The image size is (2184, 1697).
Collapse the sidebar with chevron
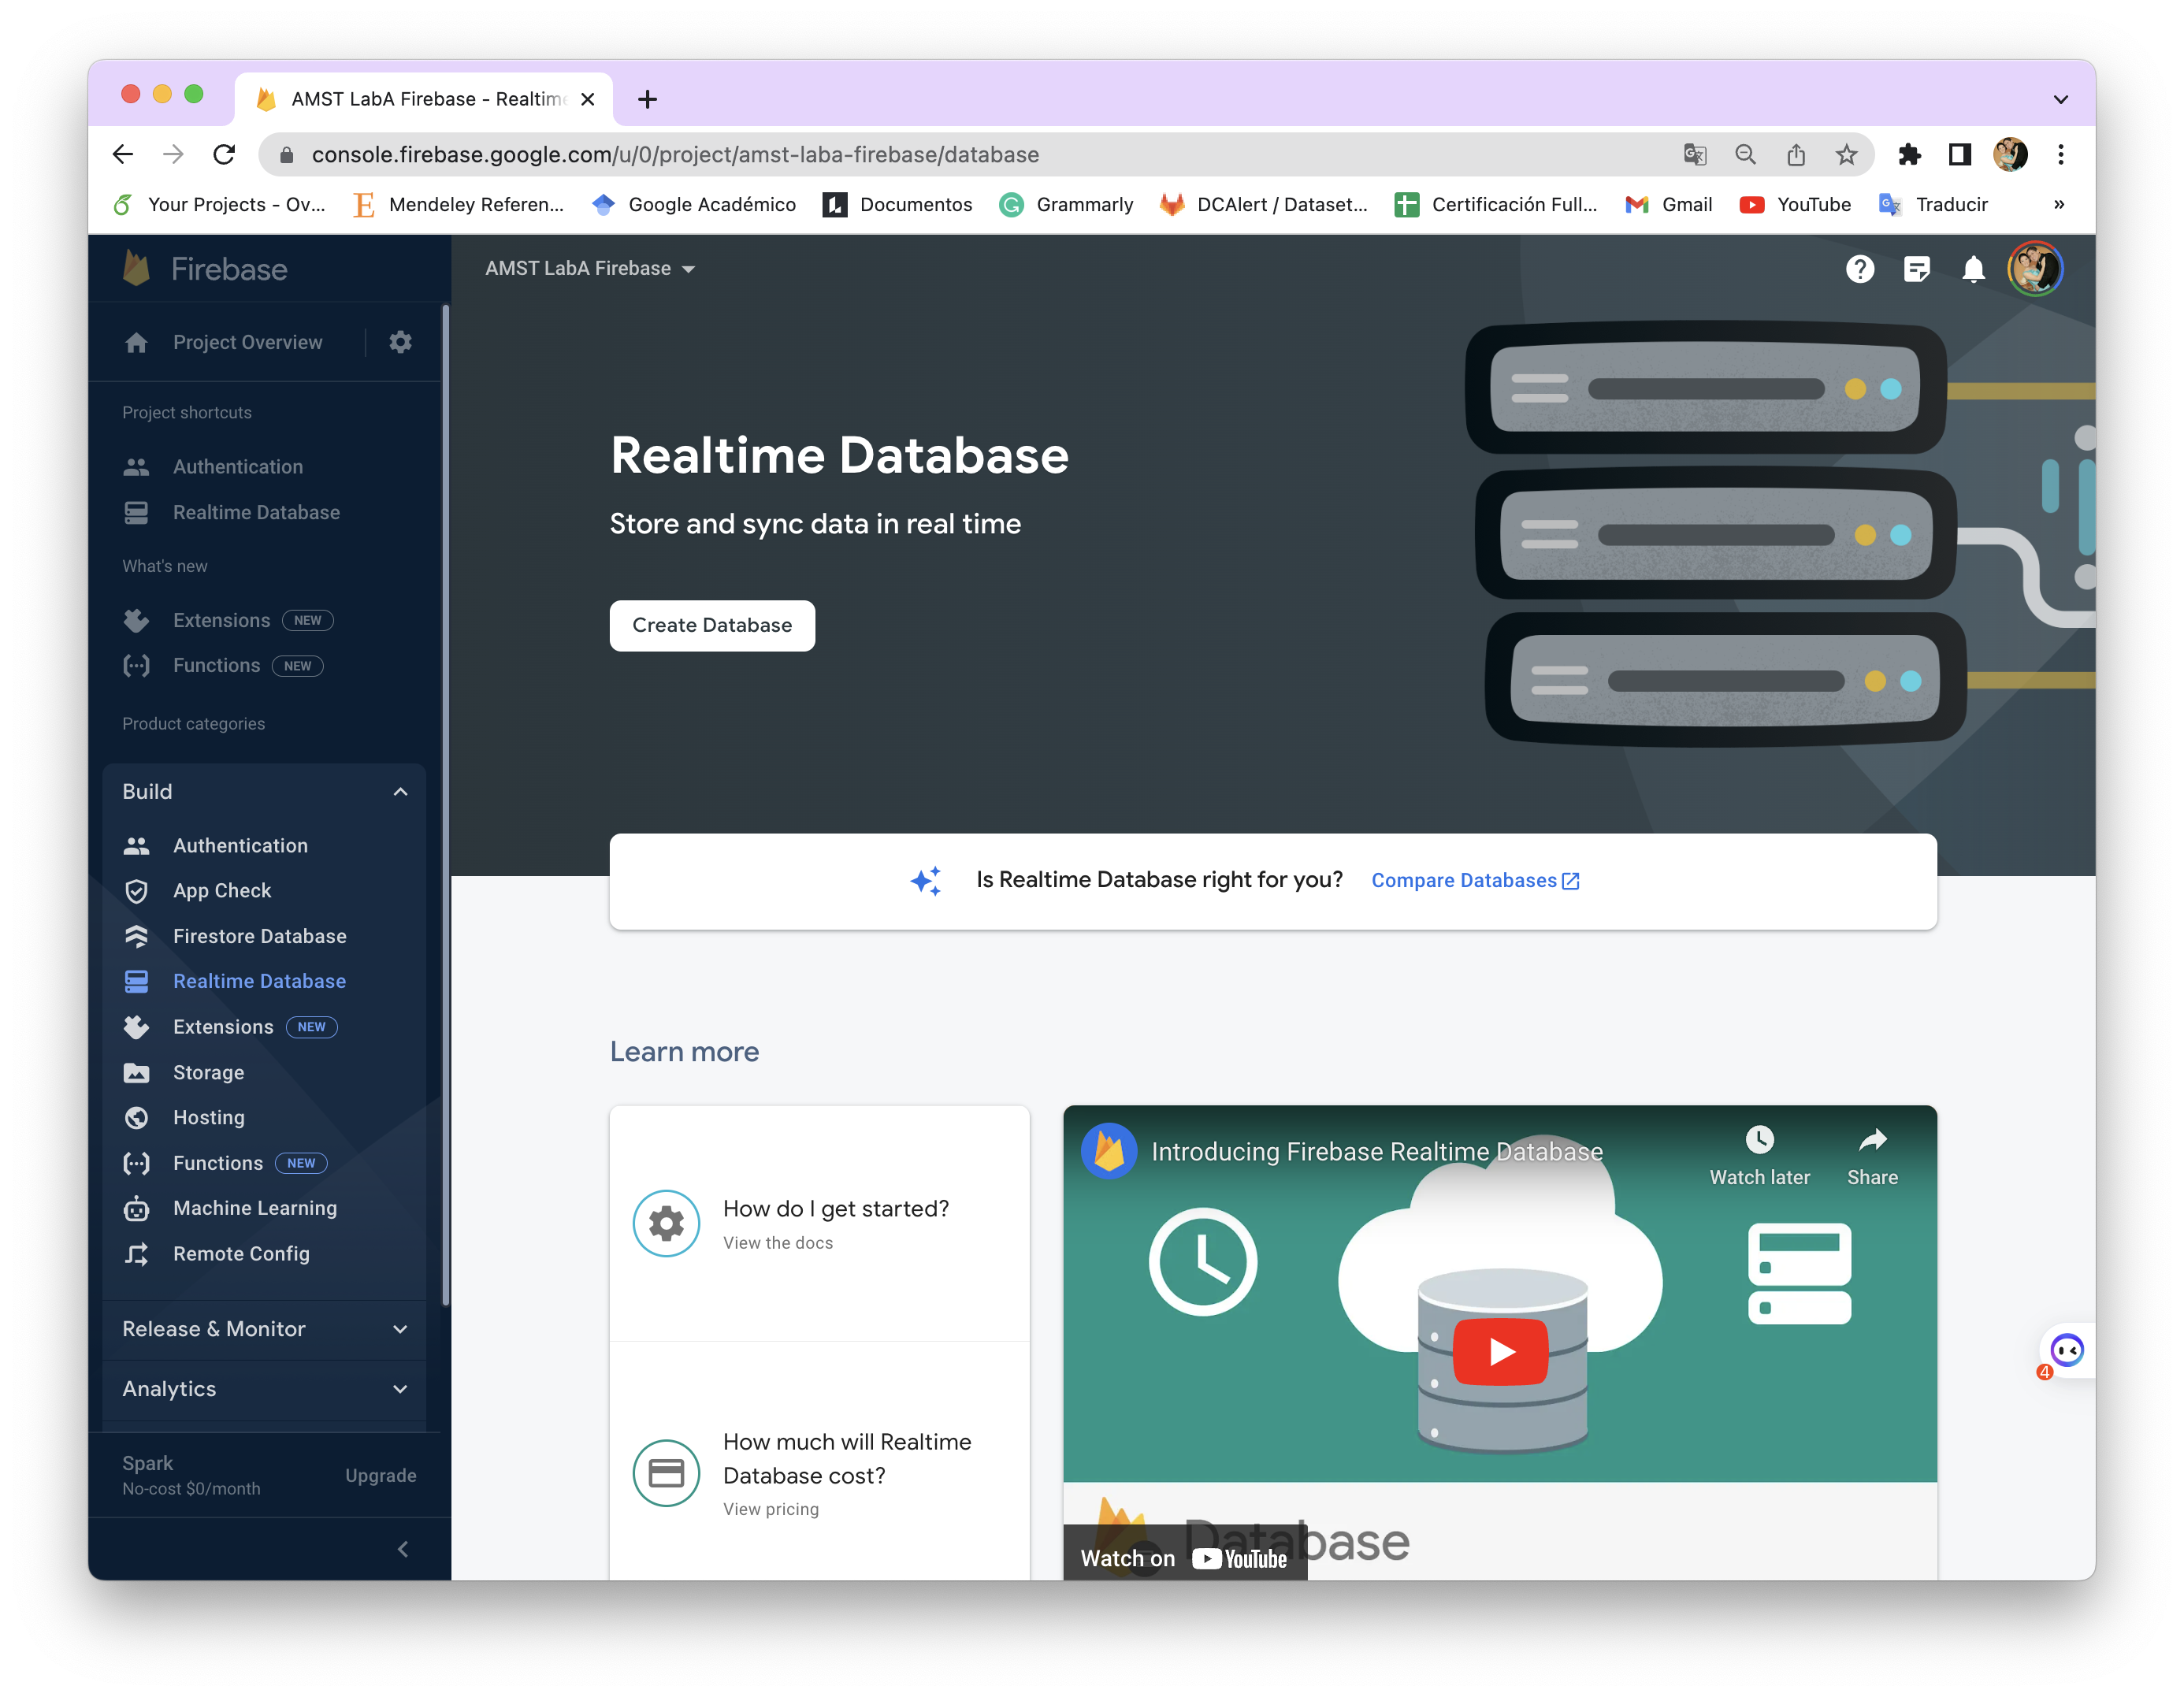click(402, 1549)
